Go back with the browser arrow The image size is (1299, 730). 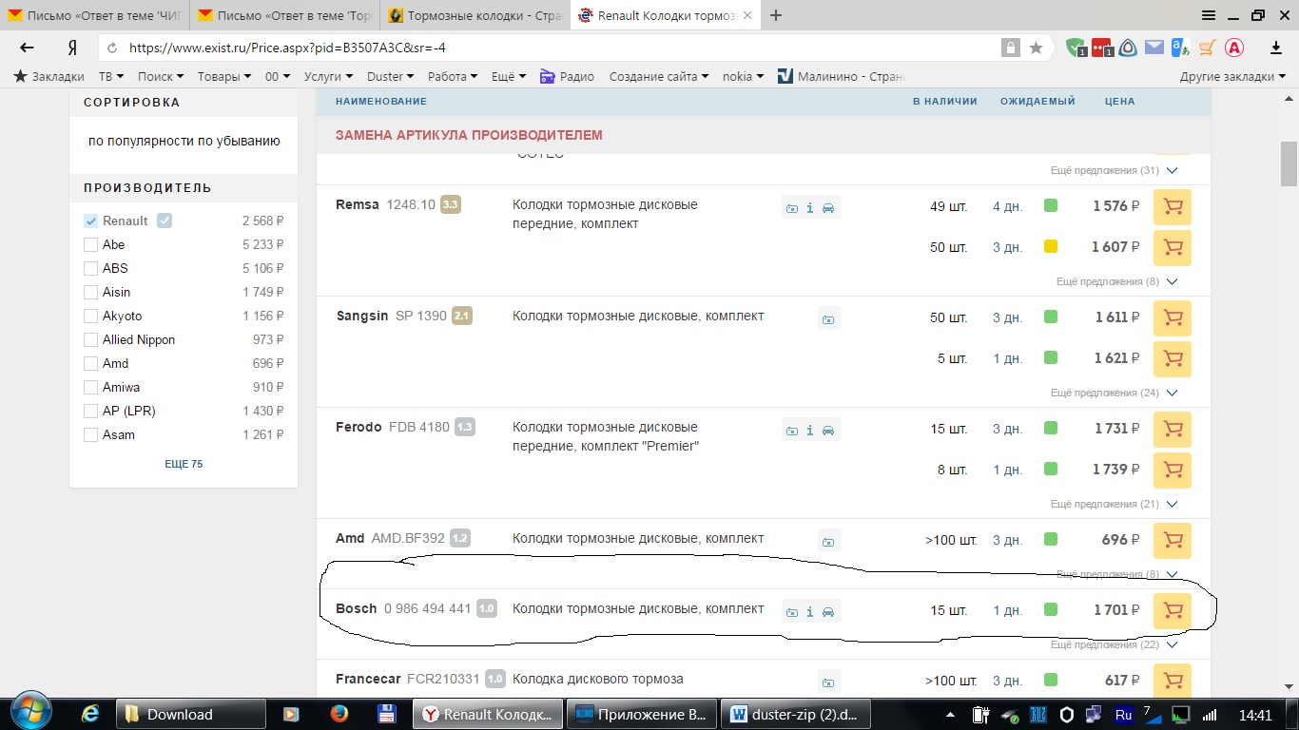(27, 48)
